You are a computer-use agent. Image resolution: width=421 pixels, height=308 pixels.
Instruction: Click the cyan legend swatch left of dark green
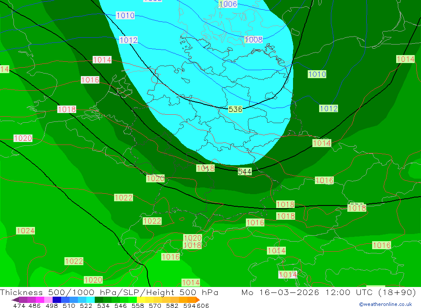point(91,300)
